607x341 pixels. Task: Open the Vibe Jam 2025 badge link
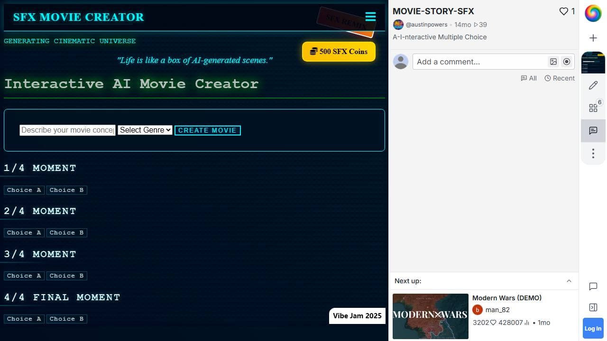[x=357, y=316]
